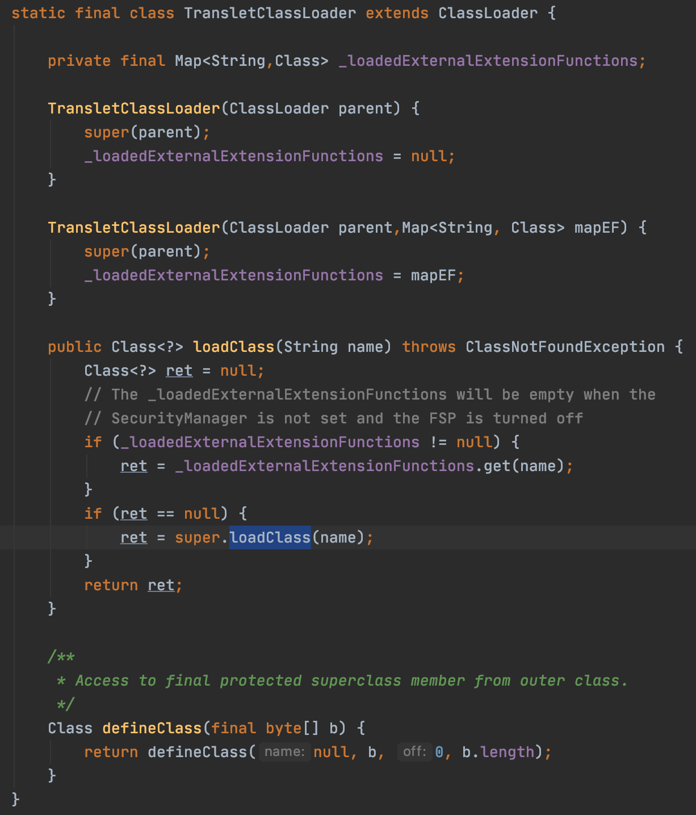Click ret variable in the Class<?> declaration
Viewport: 696px width, 815px height.
pyautogui.click(x=179, y=371)
